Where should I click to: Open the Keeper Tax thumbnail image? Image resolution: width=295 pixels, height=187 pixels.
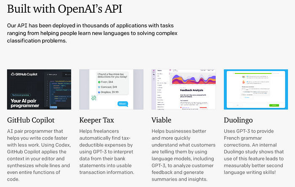pos(111,89)
